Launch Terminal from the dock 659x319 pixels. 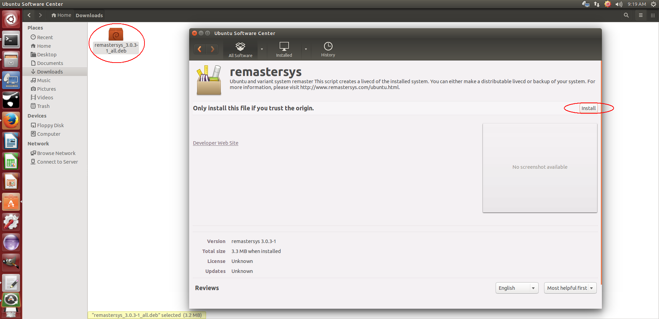[x=11, y=40]
